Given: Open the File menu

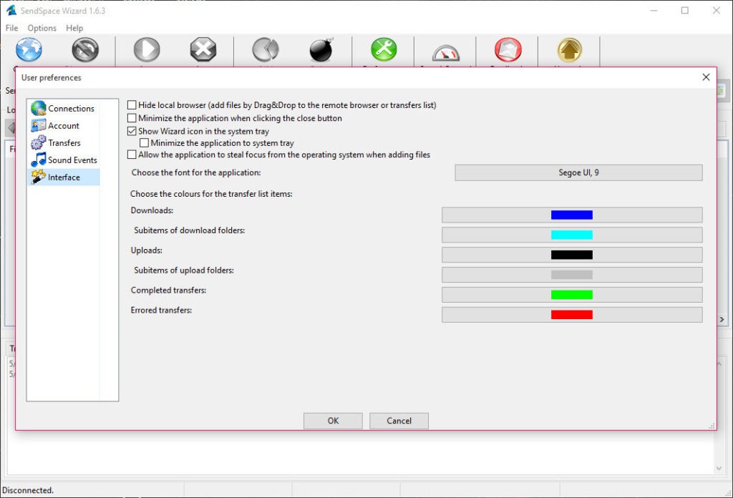Looking at the screenshot, I should point(11,28).
